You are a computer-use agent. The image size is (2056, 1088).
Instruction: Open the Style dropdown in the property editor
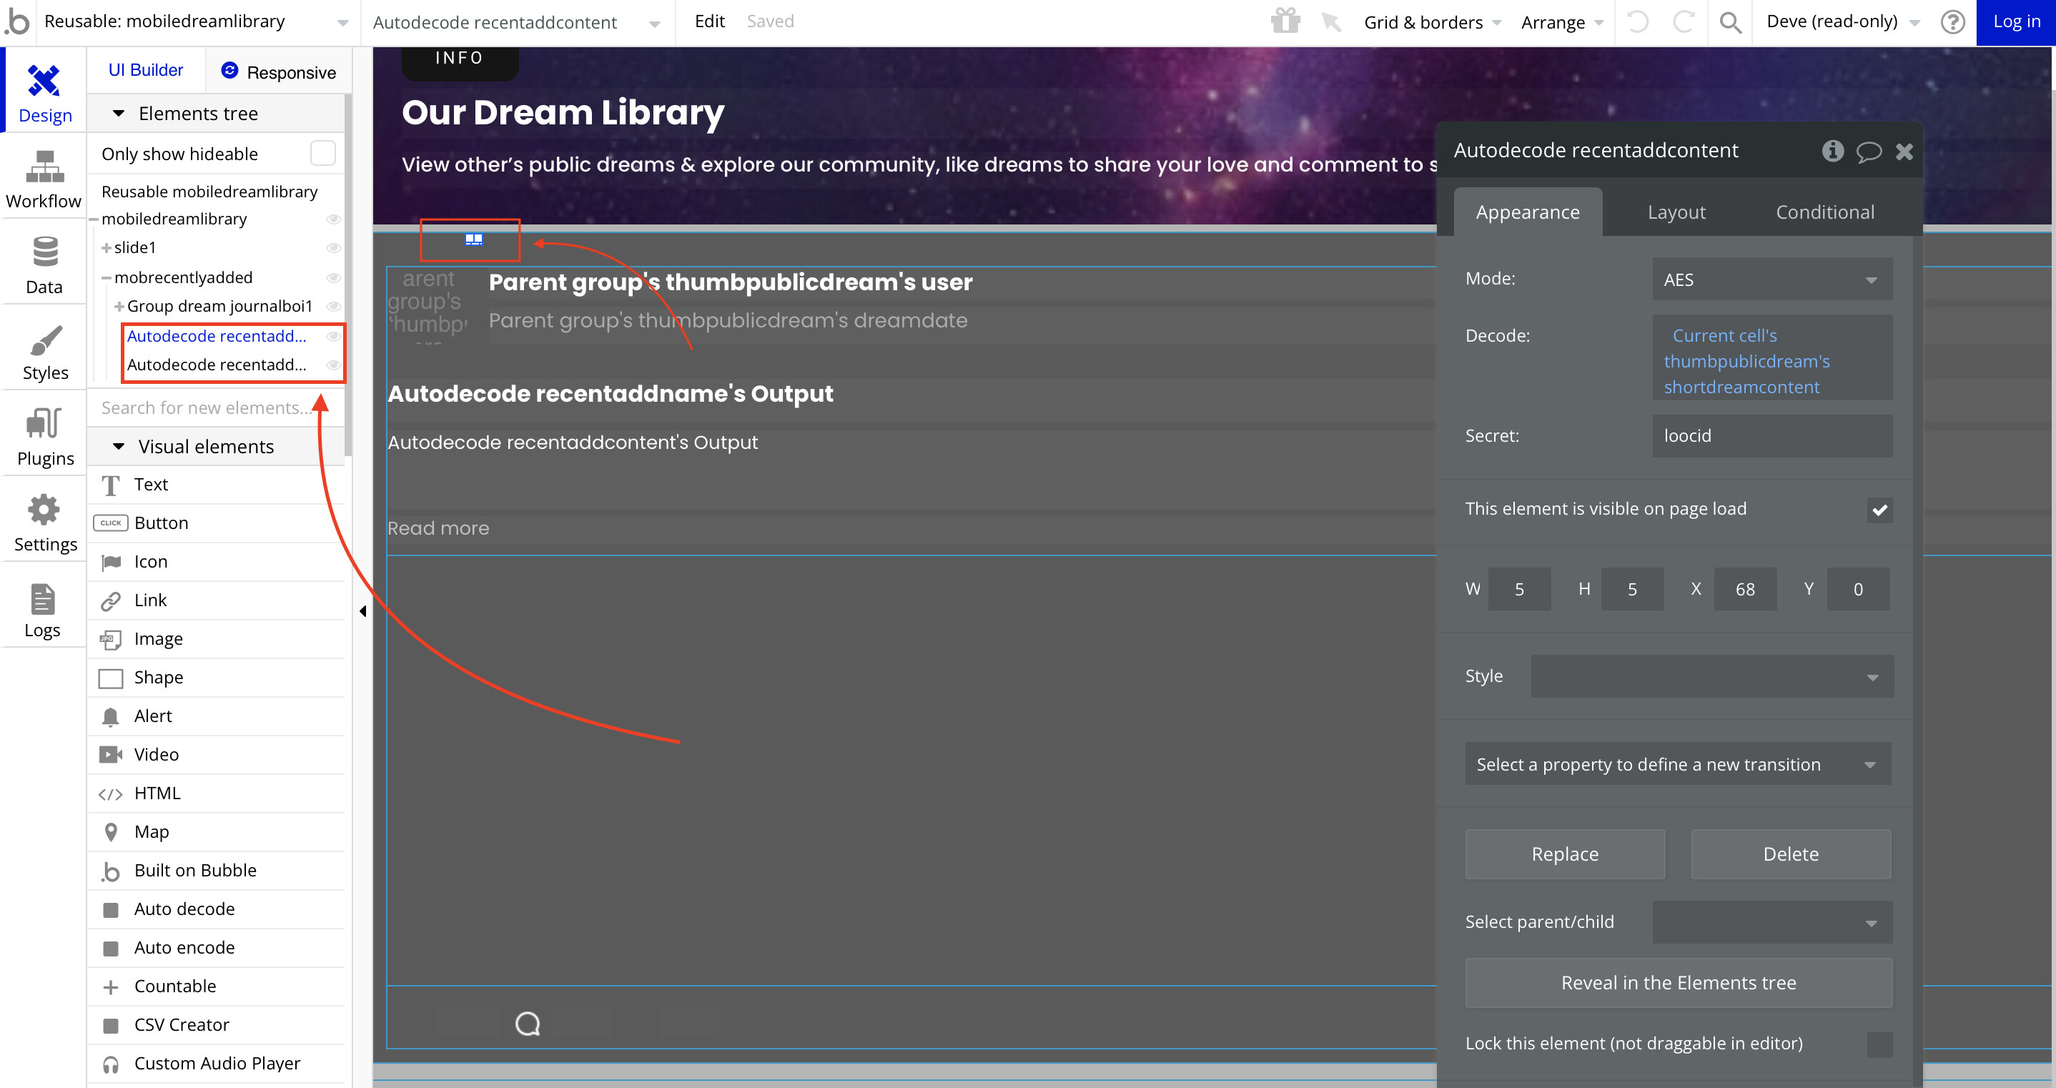[x=1711, y=677]
